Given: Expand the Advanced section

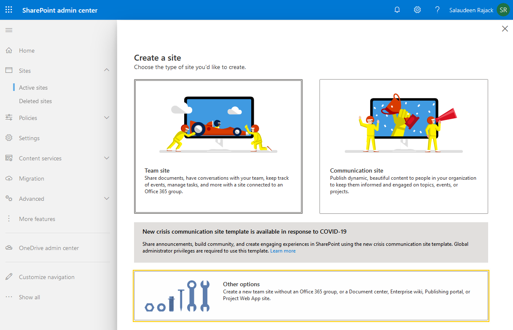Looking at the screenshot, I should tap(107, 198).
